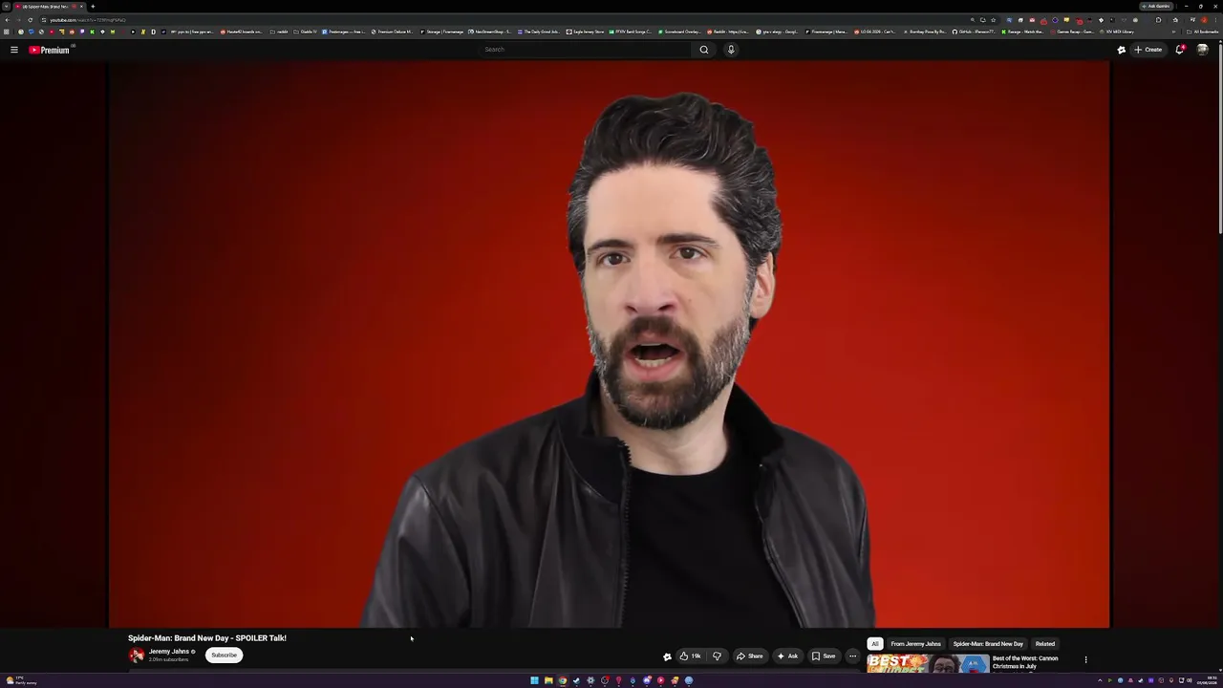
Task: Open the XIV MIDI Library bookmark
Action: 1117,32
